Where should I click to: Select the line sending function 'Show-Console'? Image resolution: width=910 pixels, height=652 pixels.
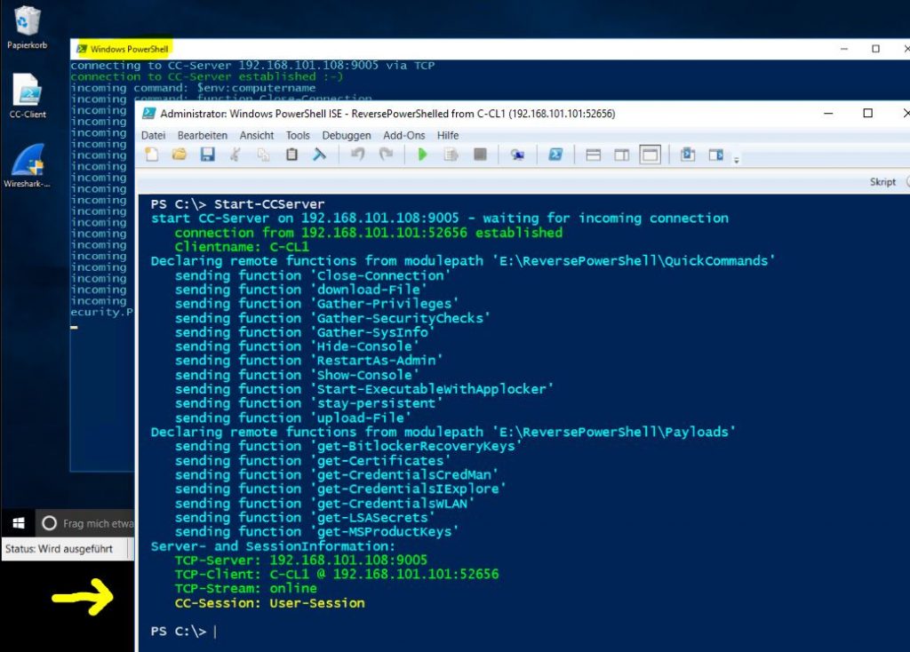(297, 375)
